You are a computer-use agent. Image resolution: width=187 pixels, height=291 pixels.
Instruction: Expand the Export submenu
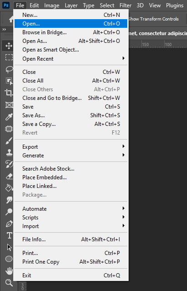[71, 146]
